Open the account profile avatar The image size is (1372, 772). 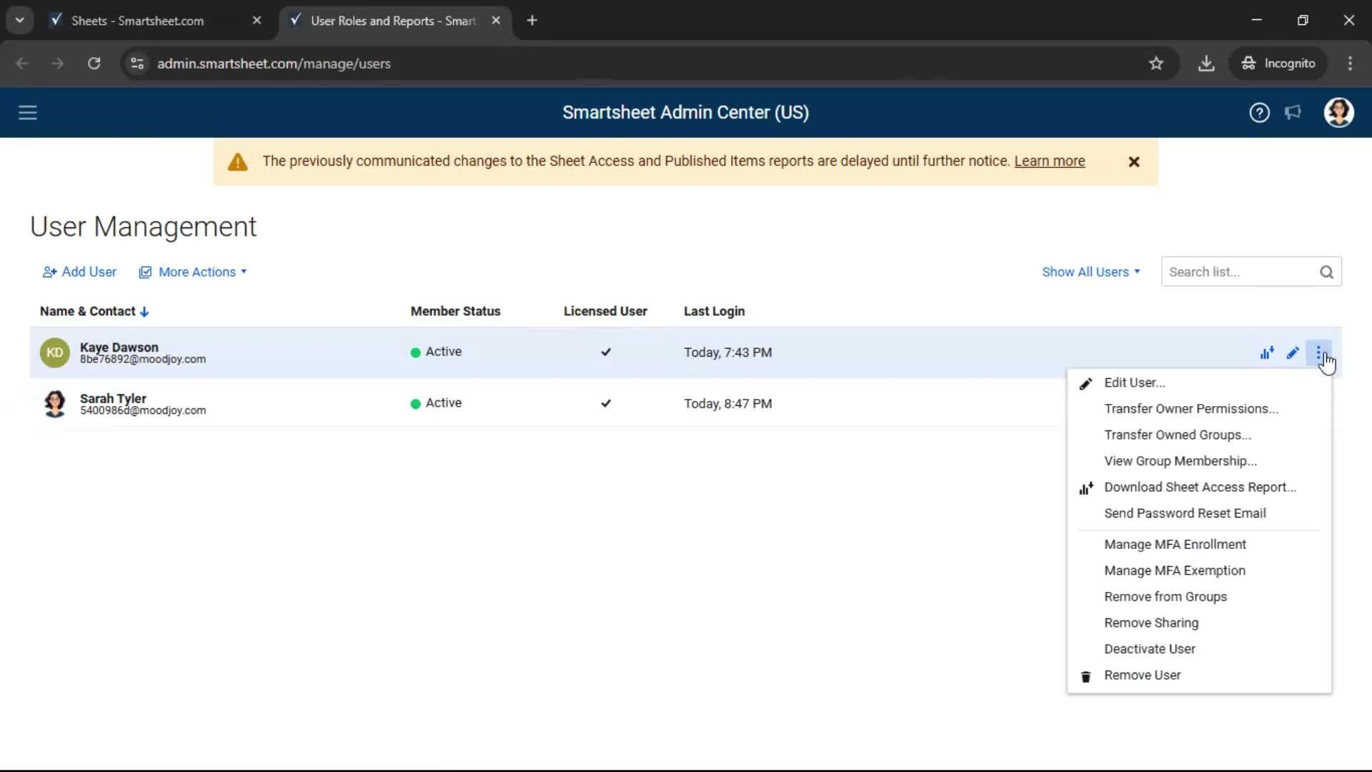[1338, 113]
